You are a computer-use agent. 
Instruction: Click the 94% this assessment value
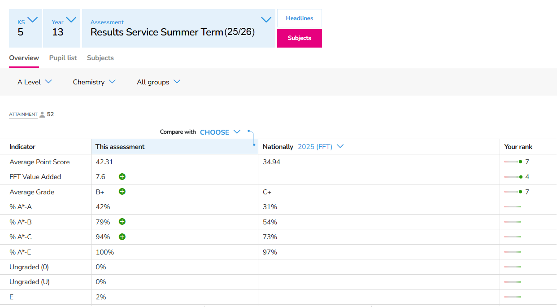[103, 237]
